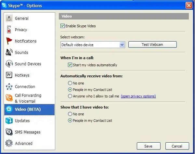This screenshot has width=195, height=154.
Task: Select Anyone who I allow to call me
Action: tap(70, 96)
